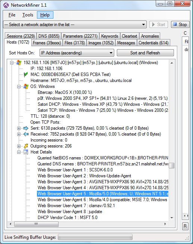Expand the Outgoing sessions node
193x244 pixels.
point(19,146)
